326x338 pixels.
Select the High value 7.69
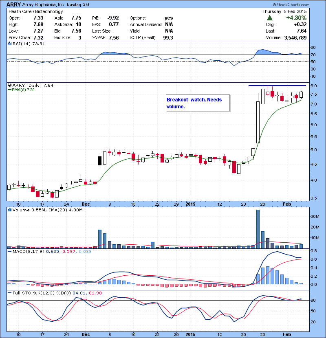[x=38, y=24]
